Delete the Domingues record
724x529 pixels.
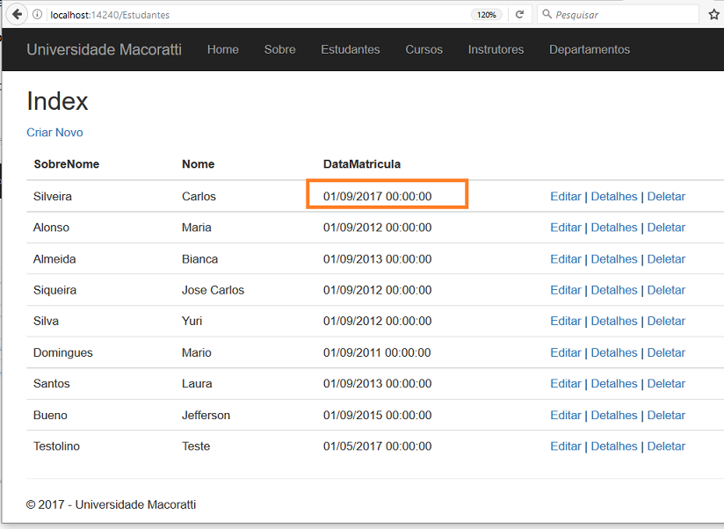point(666,352)
